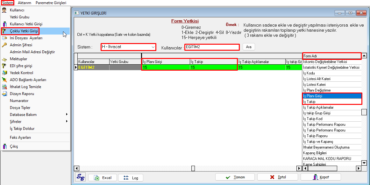Open the Aktarım menu
The image size is (370, 185).
pyautogui.click(x=24, y=3)
